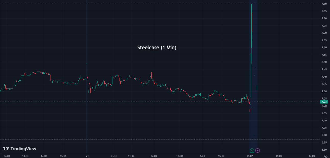Click the 7.90 price axis label

tap(324, 4)
